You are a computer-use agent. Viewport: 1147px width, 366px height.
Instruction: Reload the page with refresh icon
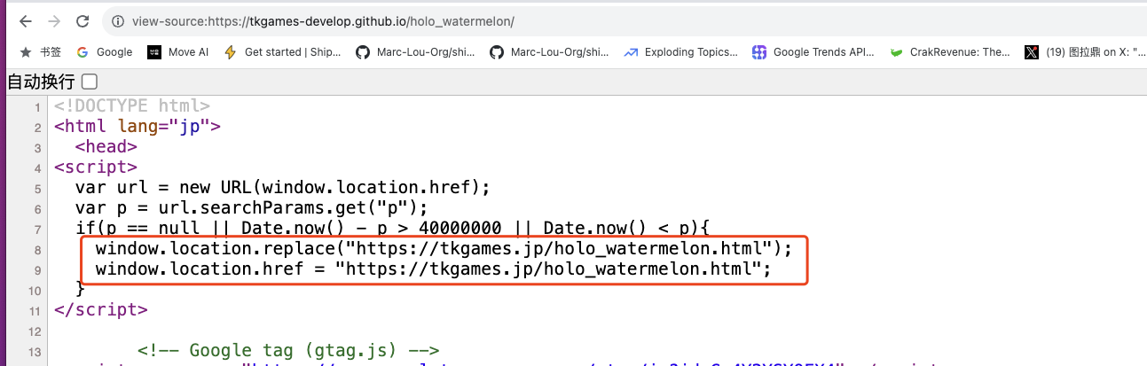82,20
